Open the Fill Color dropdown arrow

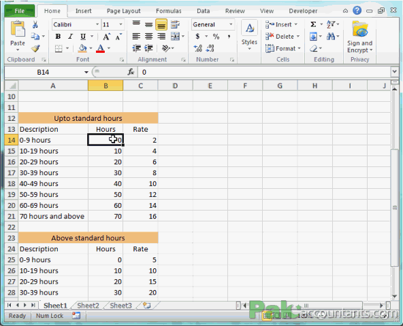pyautogui.click(x=91, y=48)
